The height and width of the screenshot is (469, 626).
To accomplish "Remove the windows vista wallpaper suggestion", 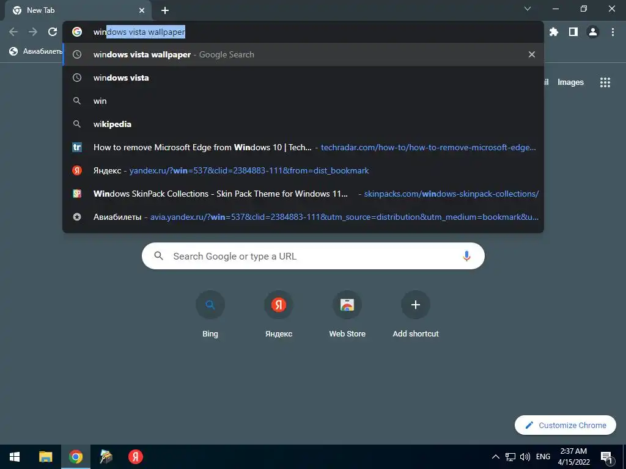I will pos(531,54).
